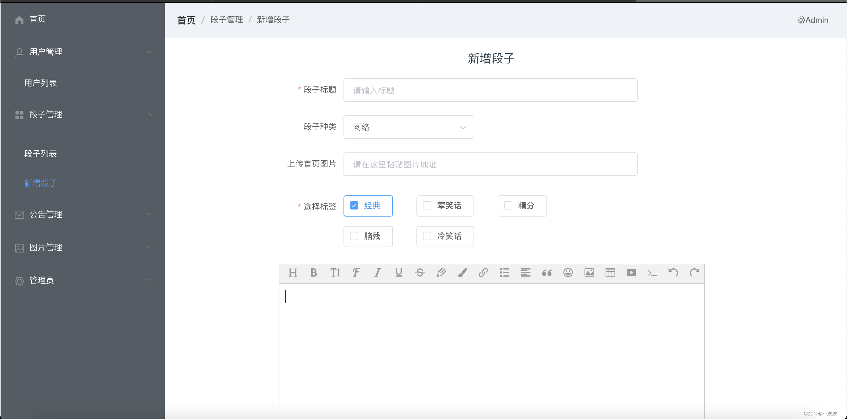
Task: Insert a video in the editor
Action: [x=631, y=273]
